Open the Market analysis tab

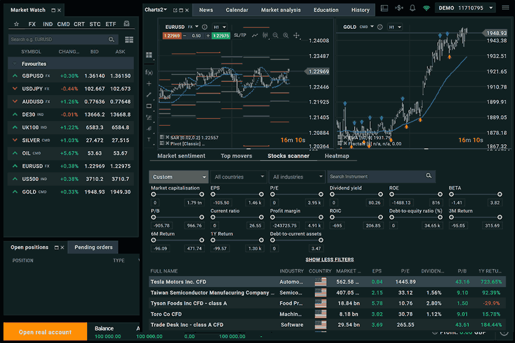(281, 10)
